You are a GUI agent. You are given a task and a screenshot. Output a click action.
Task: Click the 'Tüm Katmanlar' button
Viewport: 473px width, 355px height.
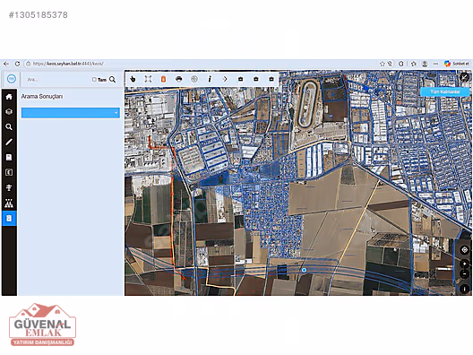click(x=445, y=91)
